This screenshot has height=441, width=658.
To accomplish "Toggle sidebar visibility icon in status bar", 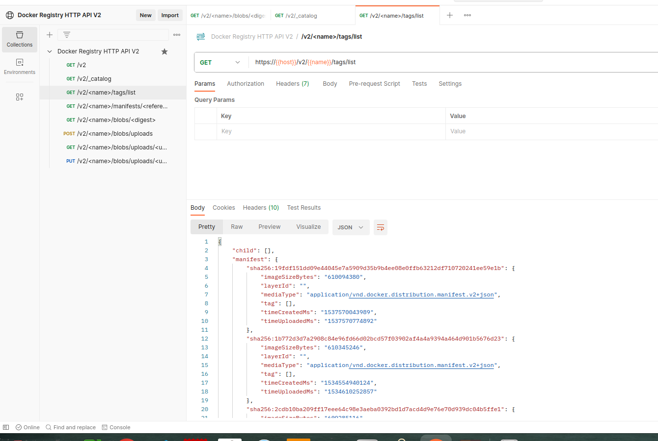I will click(6, 427).
